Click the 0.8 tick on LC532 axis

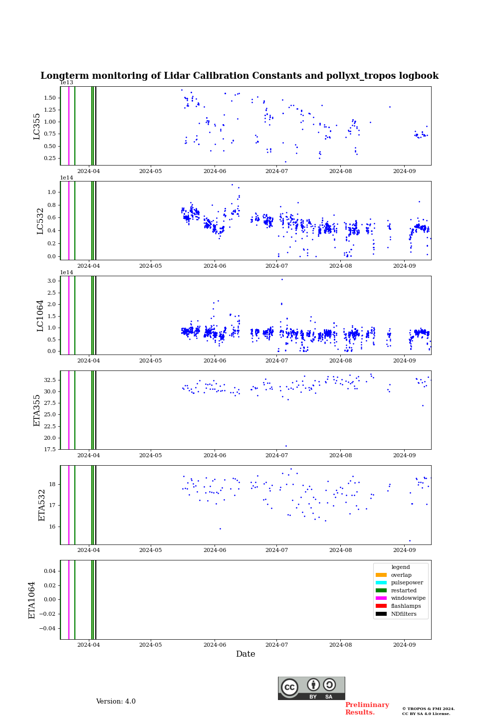click(52, 205)
